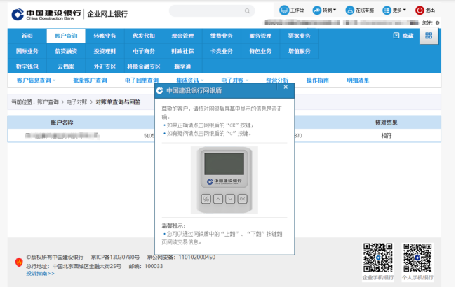Screen dimensions: 456x287
Task: Open the 转账业务 tab
Action: 105,36
